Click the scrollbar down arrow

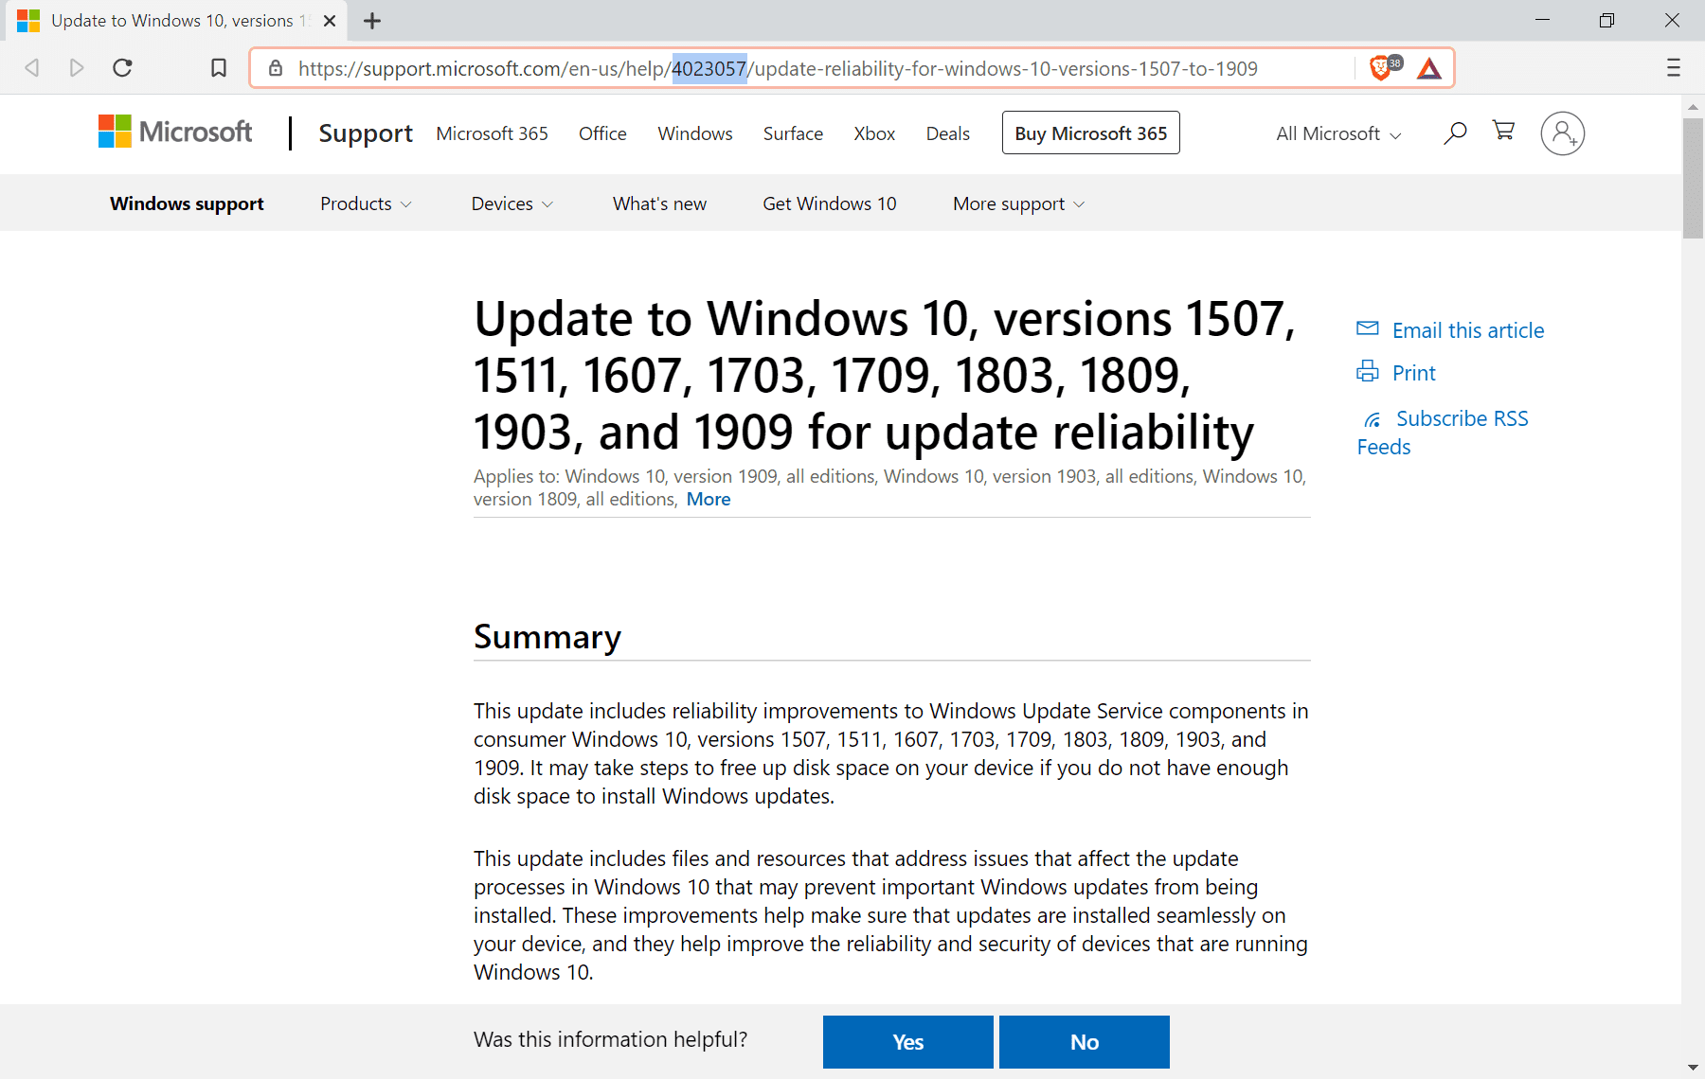pos(1693,1069)
